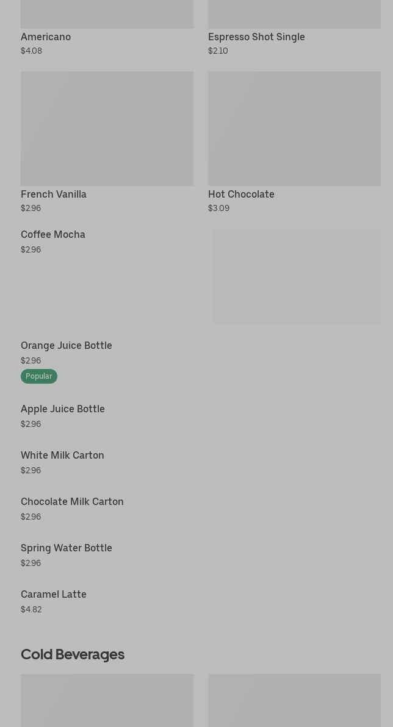Select the Coffee Mocha item
Viewport: 393px width, 727px height.
tap(53, 235)
